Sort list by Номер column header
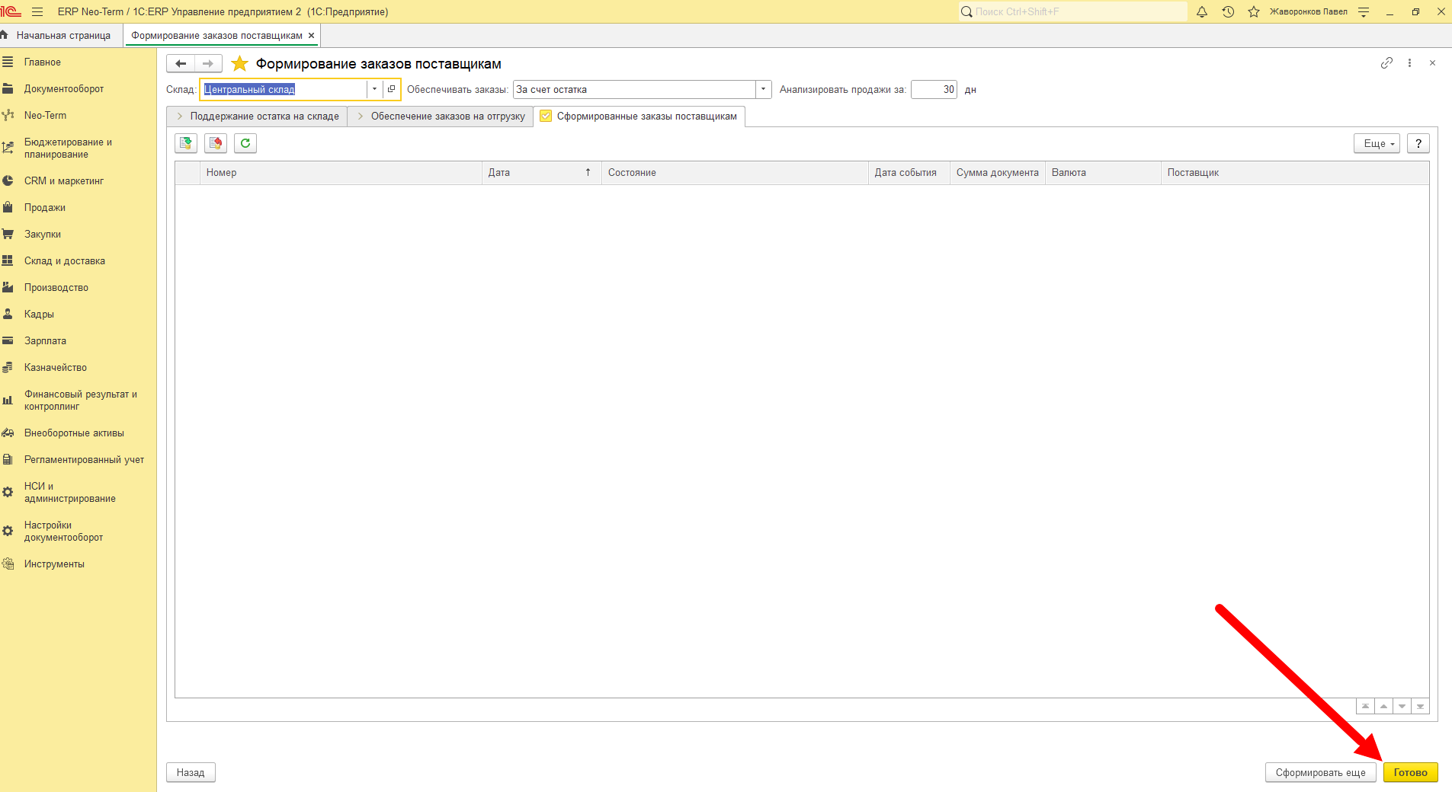This screenshot has width=1452, height=792. [x=341, y=173]
